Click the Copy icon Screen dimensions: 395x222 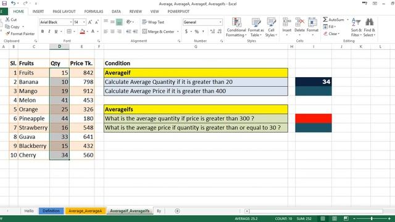[x=7, y=27]
